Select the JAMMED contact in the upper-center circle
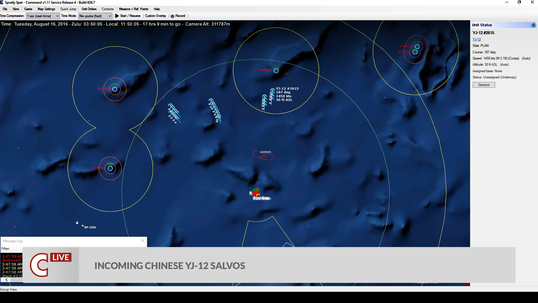 (x=276, y=70)
